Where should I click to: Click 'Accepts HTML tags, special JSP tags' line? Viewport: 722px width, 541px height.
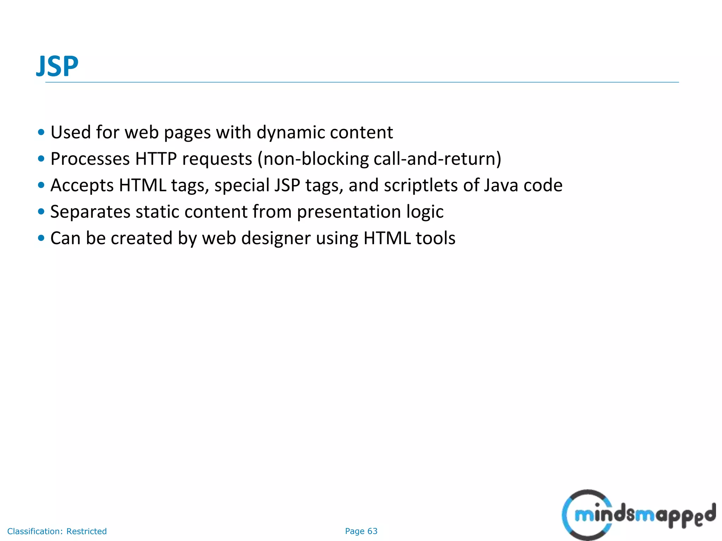pos(306,186)
